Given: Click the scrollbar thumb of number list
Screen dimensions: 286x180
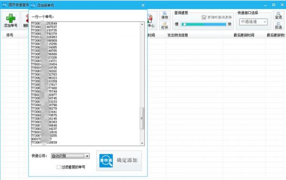Looking at the screenshot, I should click(142, 119).
